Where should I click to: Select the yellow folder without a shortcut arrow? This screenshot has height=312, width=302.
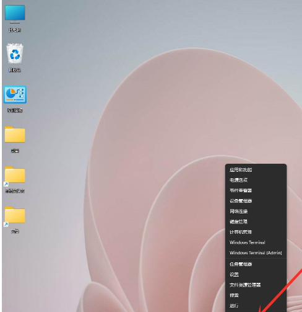(15, 139)
